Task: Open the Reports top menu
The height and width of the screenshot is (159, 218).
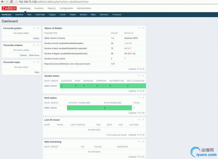Action: coord(52,8)
